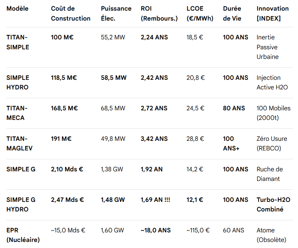Select the Innovation [INDEX] column header
The width and height of the screenshot is (298, 248).
coord(273,13)
